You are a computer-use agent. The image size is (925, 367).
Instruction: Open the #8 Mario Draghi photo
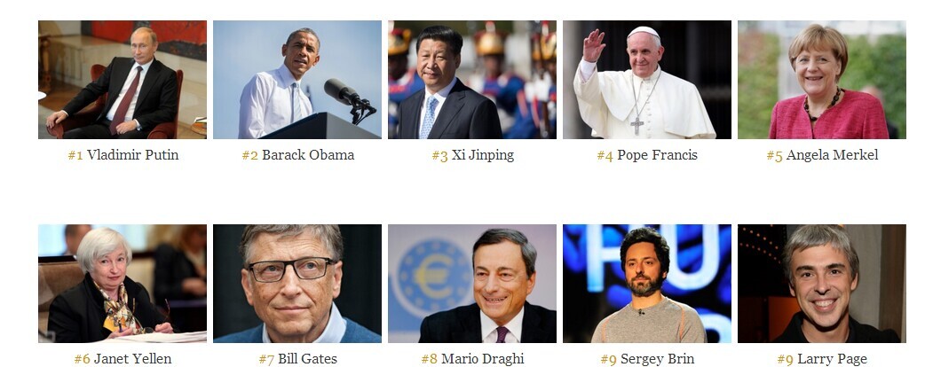(x=472, y=284)
